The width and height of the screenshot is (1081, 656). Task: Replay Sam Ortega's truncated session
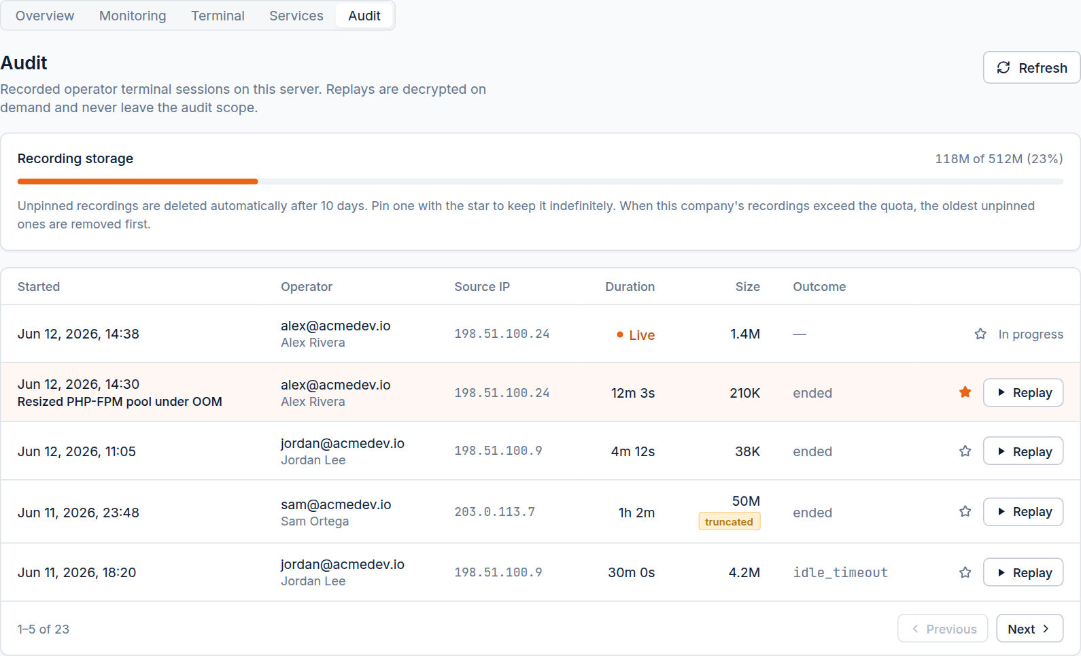pos(1023,511)
